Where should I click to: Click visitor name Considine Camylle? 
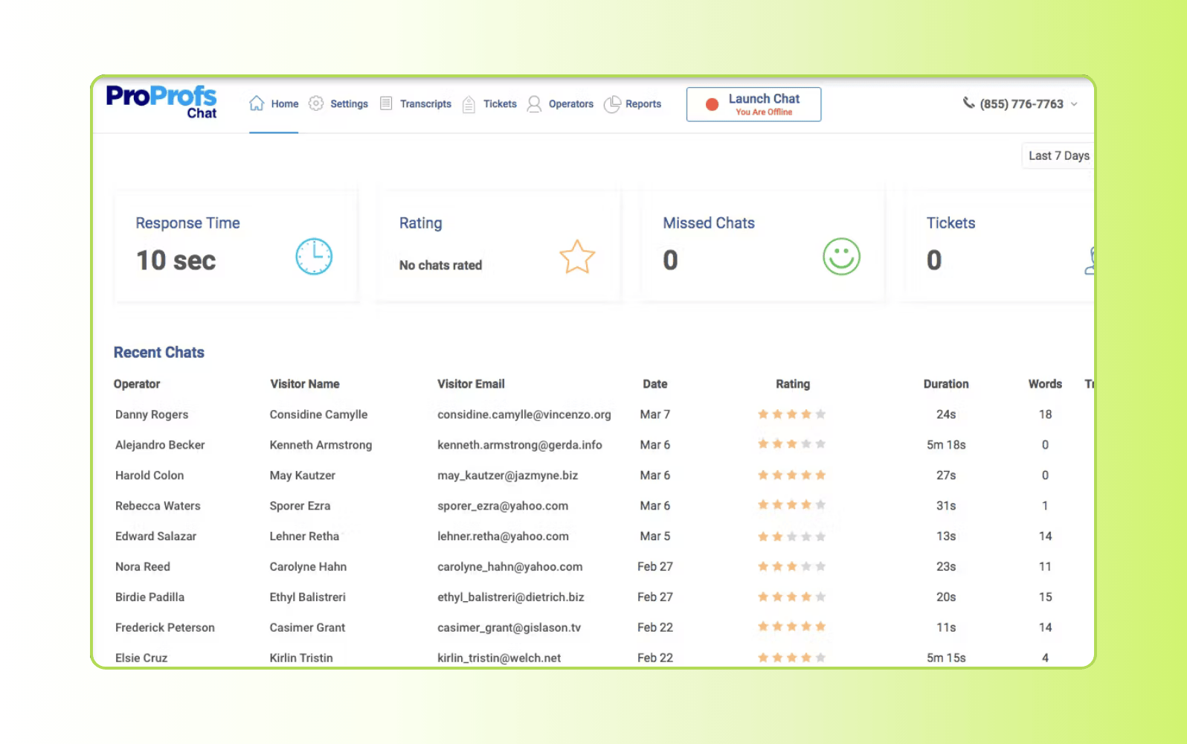click(318, 414)
